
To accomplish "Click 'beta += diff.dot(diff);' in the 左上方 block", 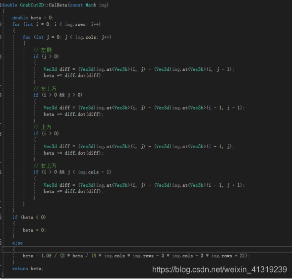I will coord(73,114).
